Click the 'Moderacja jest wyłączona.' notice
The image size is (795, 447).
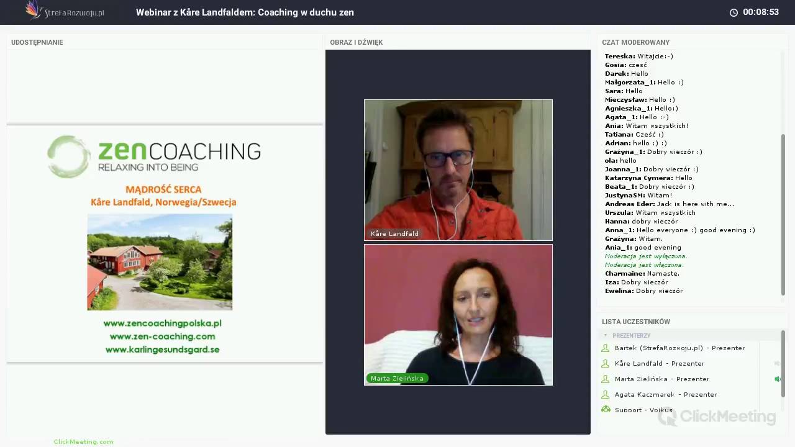(x=646, y=256)
